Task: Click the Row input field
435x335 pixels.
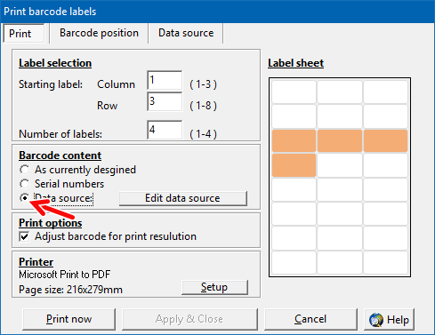Action: click(x=165, y=101)
